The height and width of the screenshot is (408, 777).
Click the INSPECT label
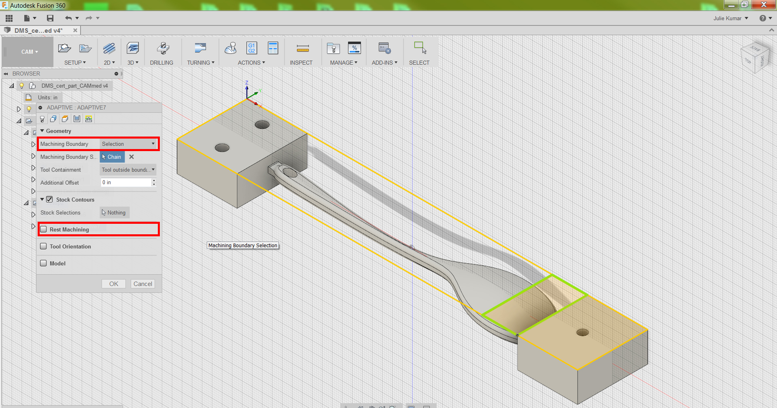point(301,63)
